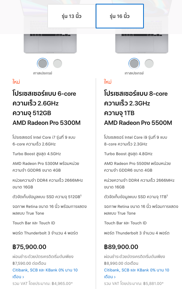Click the 6-core 2.6GHz model heading
This screenshot has width=182, height=289.
(46, 108)
